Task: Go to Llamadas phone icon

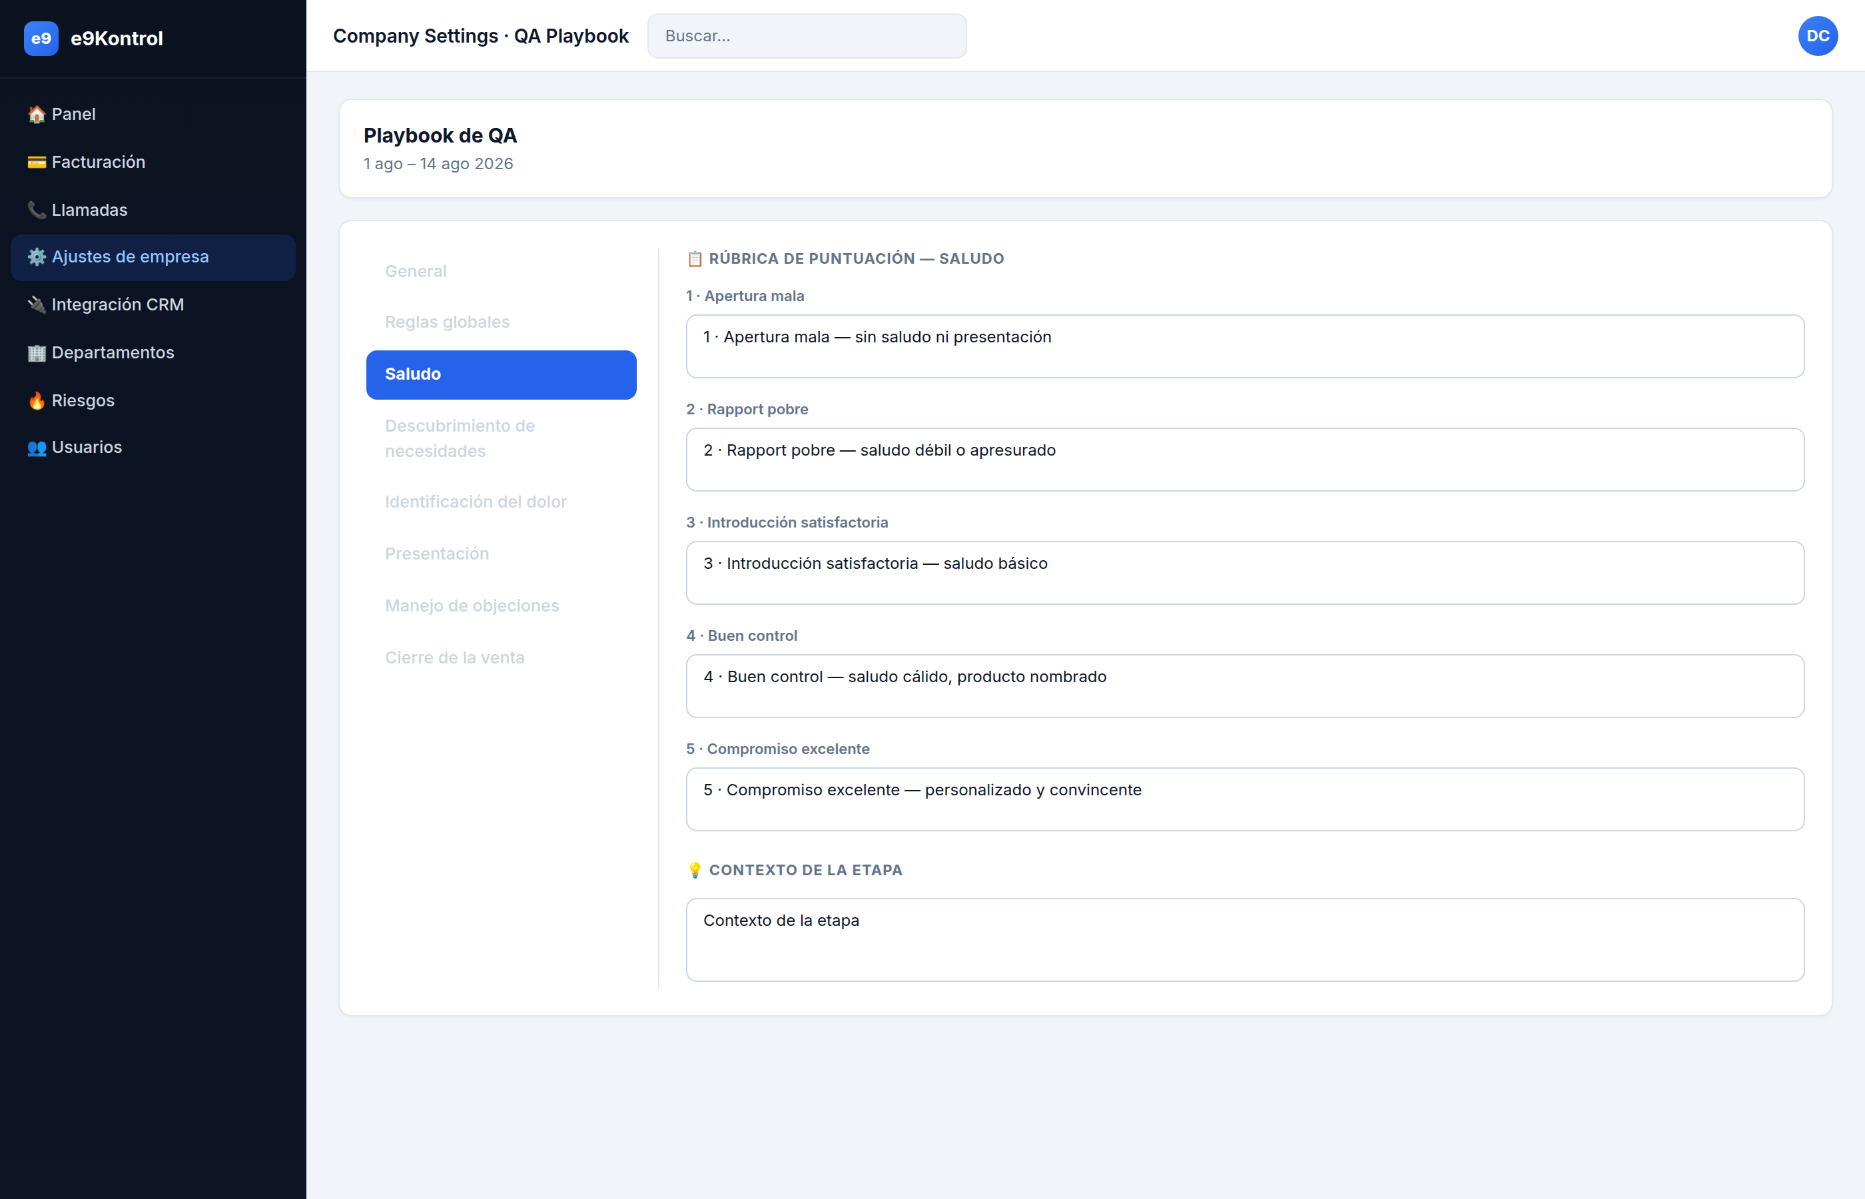Action: [x=37, y=210]
